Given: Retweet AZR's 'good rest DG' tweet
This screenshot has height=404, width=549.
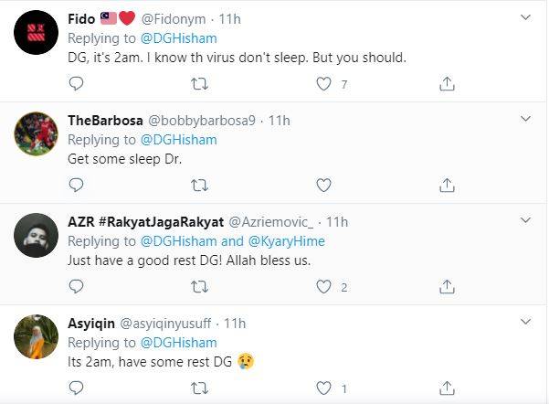Looking at the screenshot, I should [x=199, y=287].
